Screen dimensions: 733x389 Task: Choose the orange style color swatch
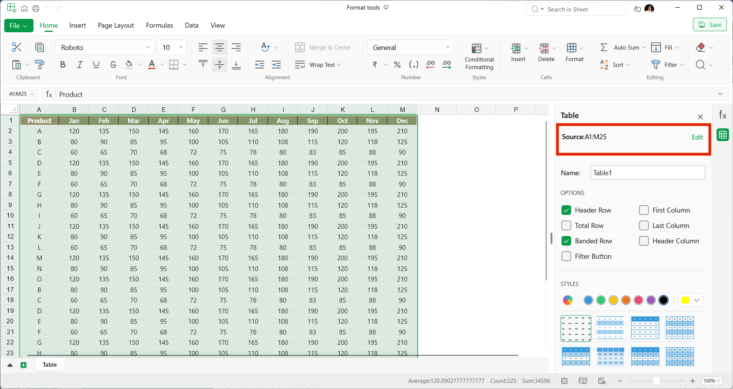[x=626, y=300]
